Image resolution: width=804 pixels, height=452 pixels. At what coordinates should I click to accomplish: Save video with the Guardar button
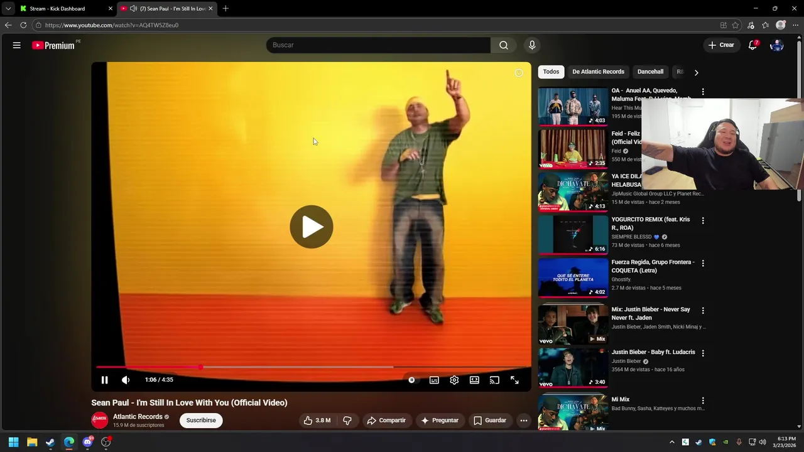coord(490,421)
